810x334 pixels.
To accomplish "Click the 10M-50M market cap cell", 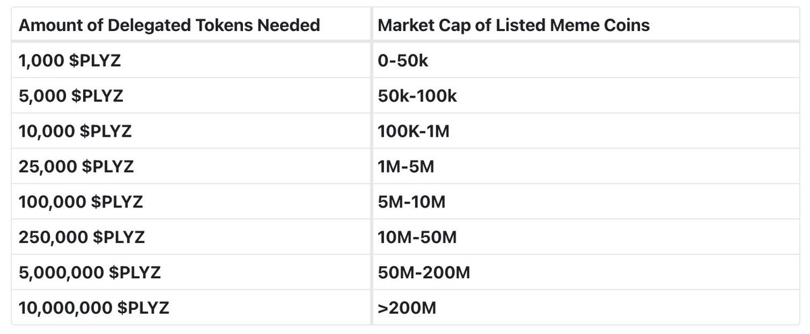I will click(585, 237).
